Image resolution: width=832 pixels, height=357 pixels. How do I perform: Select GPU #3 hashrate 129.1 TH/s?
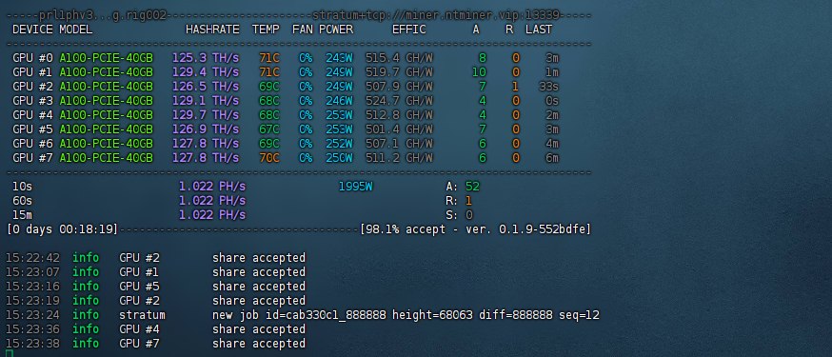pyautogui.click(x=206, y=101)
